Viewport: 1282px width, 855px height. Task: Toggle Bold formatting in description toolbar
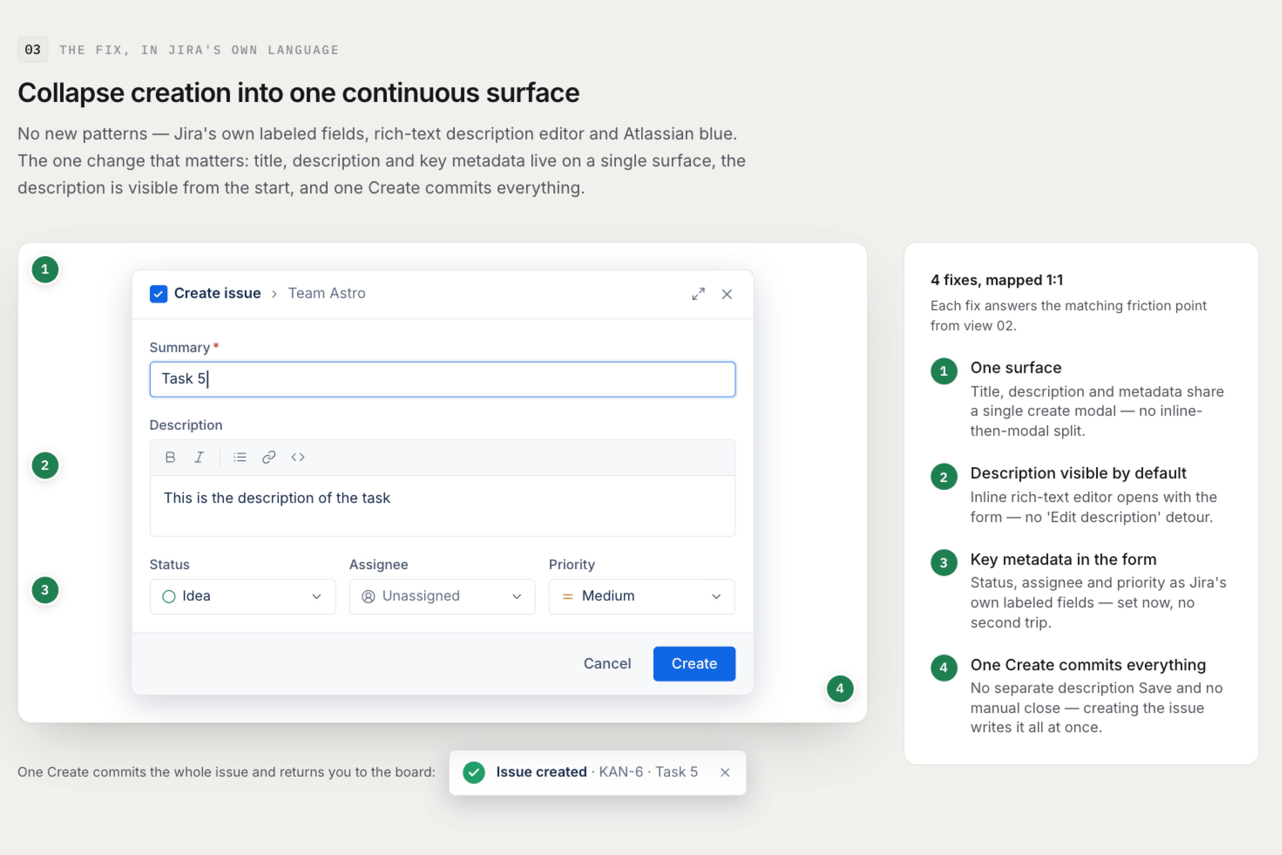click(170, 457)
